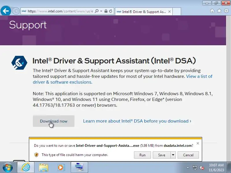Go back with the browser back arrow
This screenshot has width=231, height=173.
6,11
